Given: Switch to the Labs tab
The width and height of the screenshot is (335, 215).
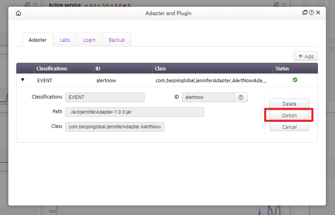Looking at the screenshot, I should click(x=65, y=40).
